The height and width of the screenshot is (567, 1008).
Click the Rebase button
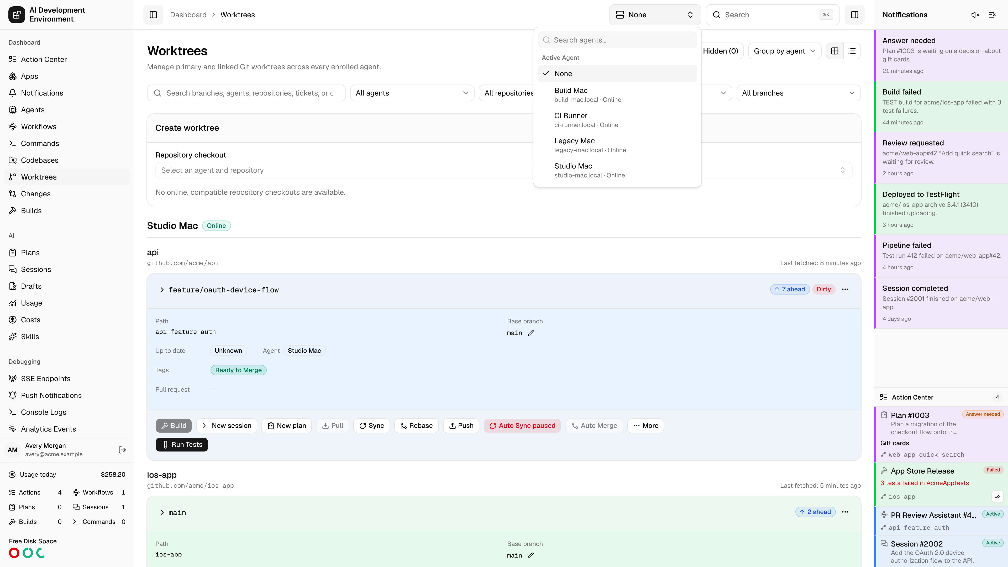(x=416, y=426)
